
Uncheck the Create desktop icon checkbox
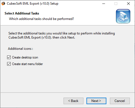[x=9, y=57]
